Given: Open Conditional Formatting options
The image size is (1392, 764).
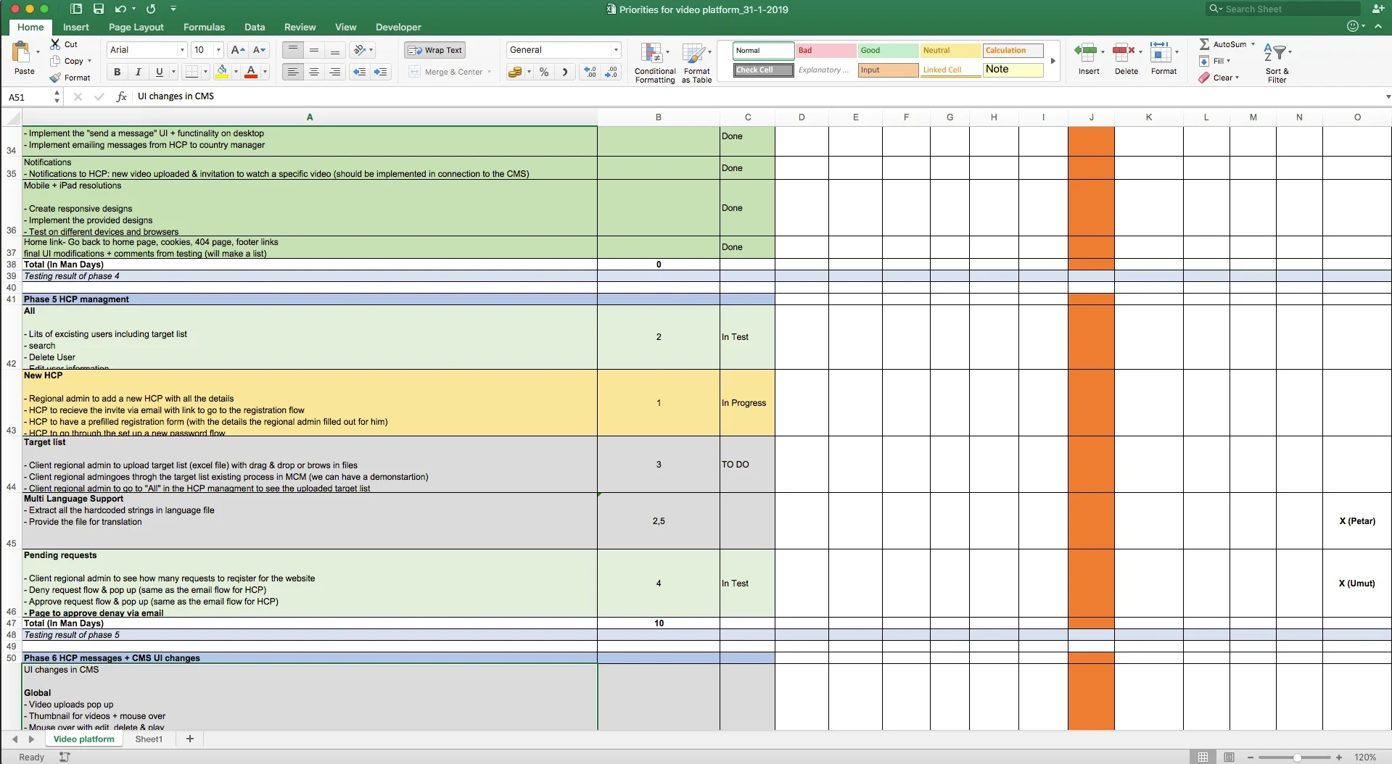Looking at the screenshot, I should [x=655, y=63].
